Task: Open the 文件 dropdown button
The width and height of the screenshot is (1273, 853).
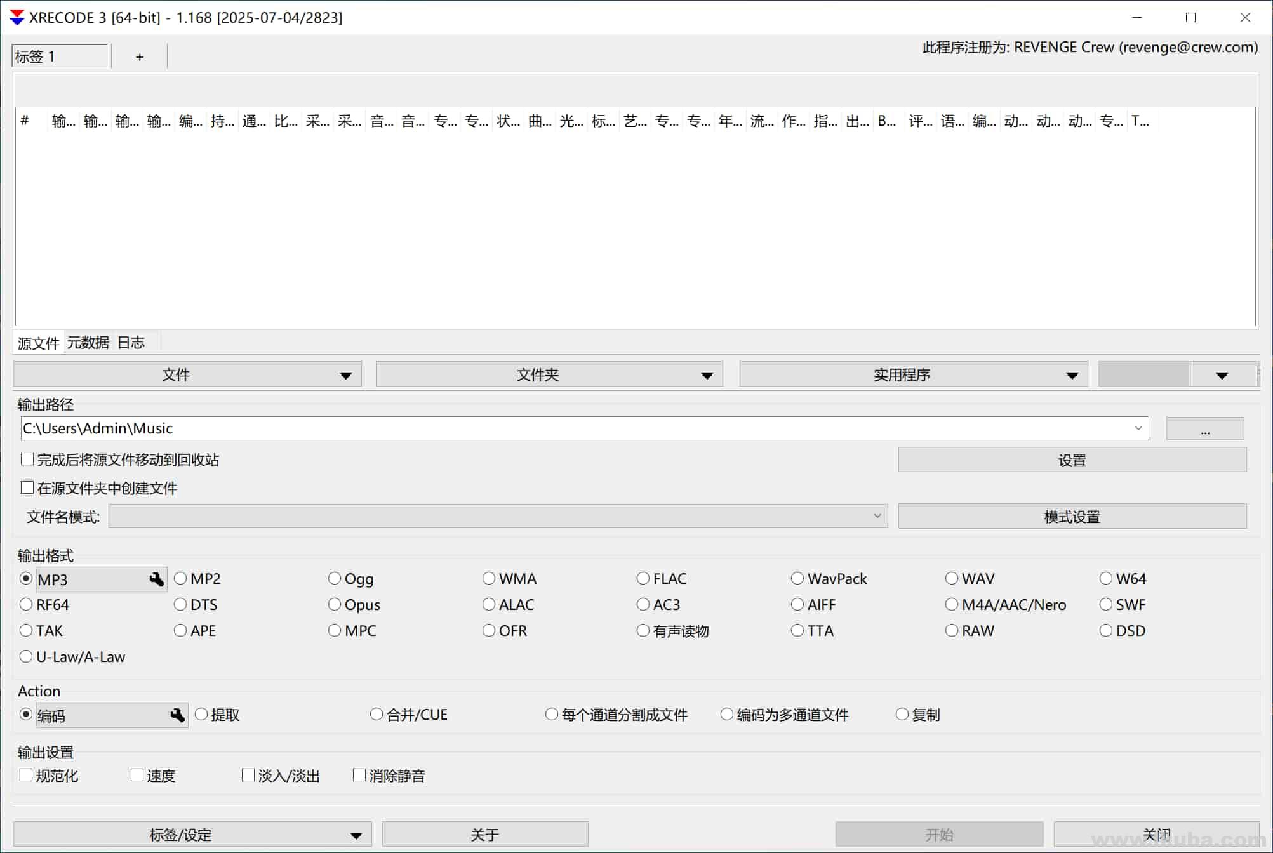Action: tap(187, 374)
